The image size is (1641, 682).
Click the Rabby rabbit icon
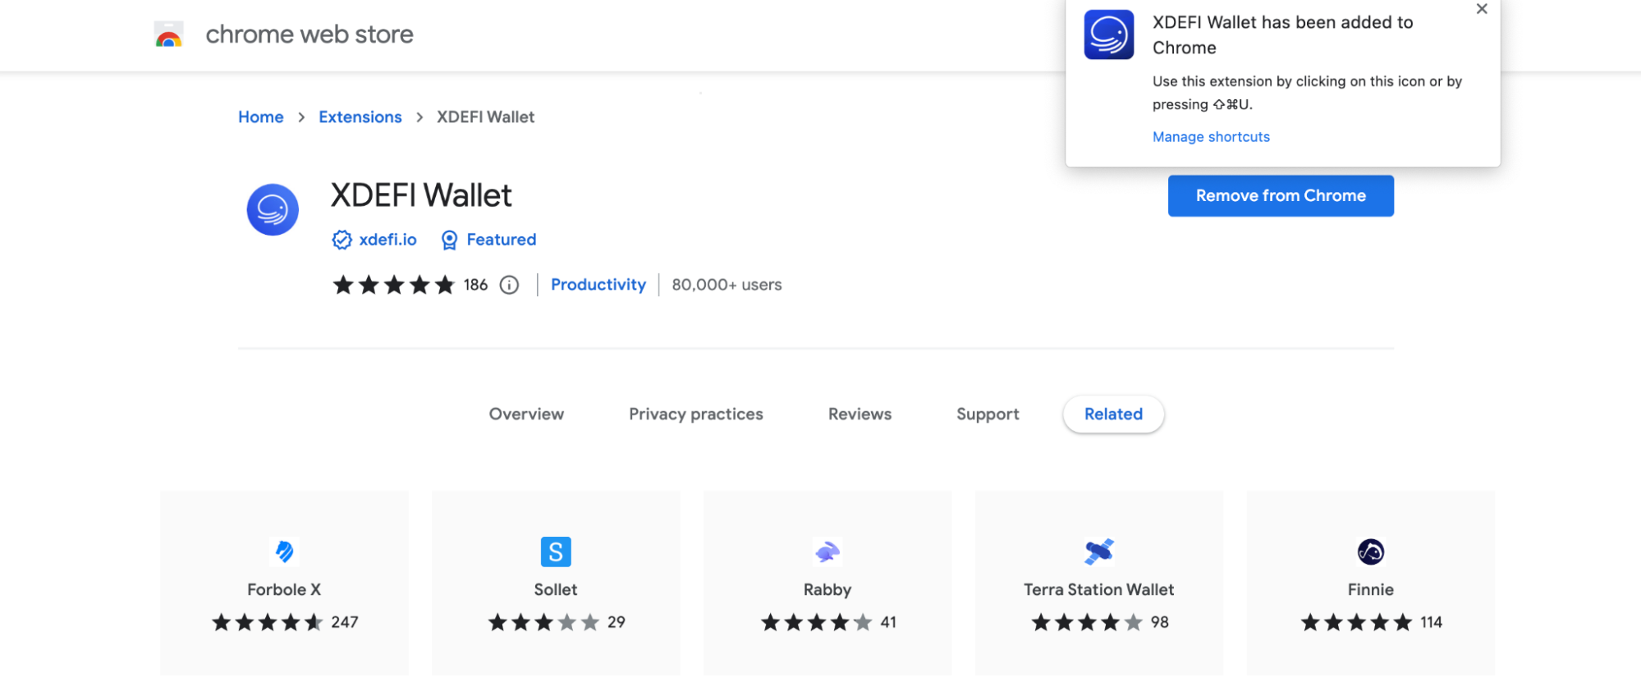pos(827,552)
